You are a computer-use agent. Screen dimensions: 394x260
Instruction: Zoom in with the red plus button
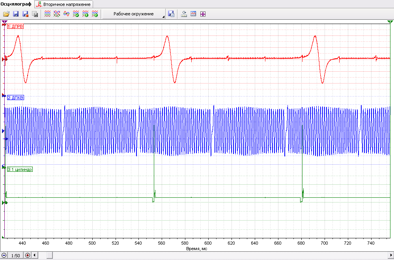tap(27, 256)
